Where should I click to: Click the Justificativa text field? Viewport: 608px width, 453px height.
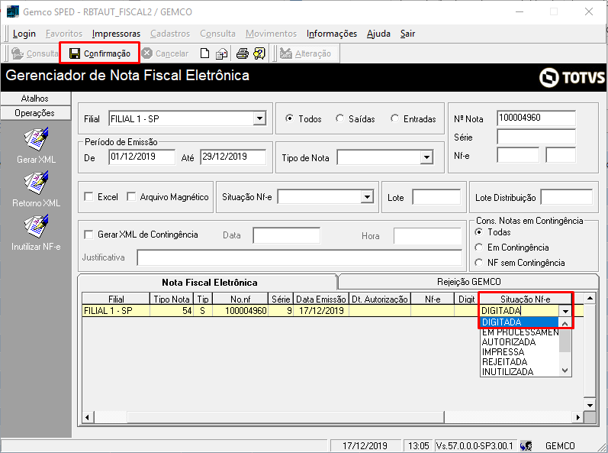pos(299,257)
